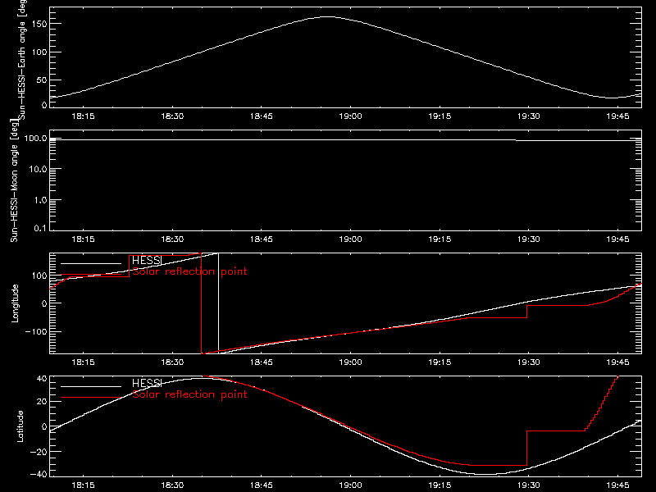The height and width of the screenshot is (492, 656).
Task: Click the 0 tick on Longitude axis
Action: click(x=44, y=303)
